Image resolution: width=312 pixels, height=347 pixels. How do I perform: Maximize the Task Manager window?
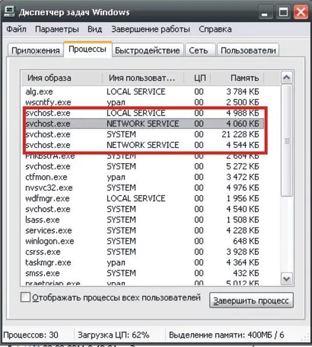point(283,12)
